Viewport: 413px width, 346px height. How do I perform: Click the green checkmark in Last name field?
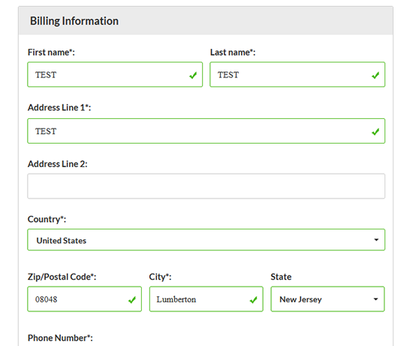pyautogui.click(x=375, y=75)
